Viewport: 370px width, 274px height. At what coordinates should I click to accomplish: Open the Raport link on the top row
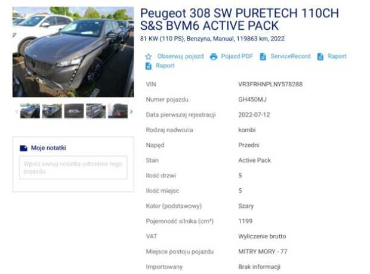[337, 57]
